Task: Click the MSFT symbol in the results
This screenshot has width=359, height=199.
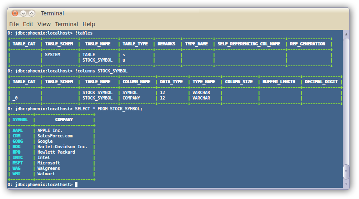Action: coord(17,163)
